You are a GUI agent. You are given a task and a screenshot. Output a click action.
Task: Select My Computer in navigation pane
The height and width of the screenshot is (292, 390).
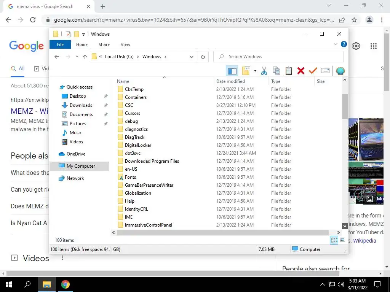pos(79,166)
